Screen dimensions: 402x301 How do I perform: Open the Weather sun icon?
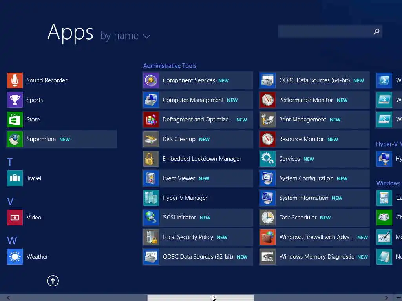click(15, 256)
